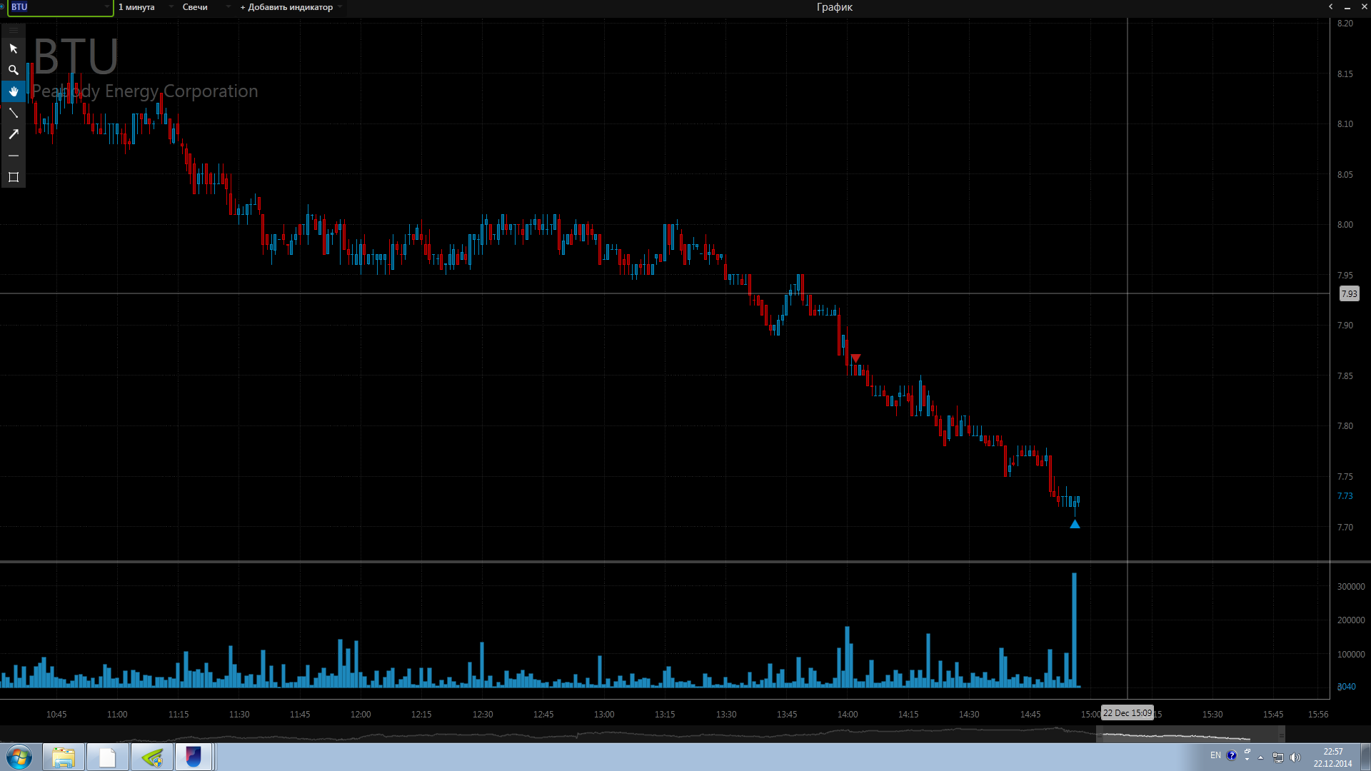
Task: Click the 8040 volume value label
Action: [x=1347, y=687]
